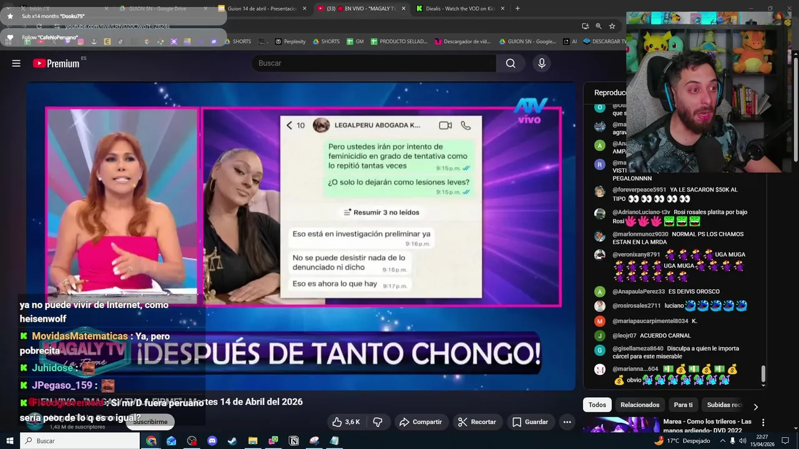Click the live video player
Screen dimensions: 799x449
(301, 236)
